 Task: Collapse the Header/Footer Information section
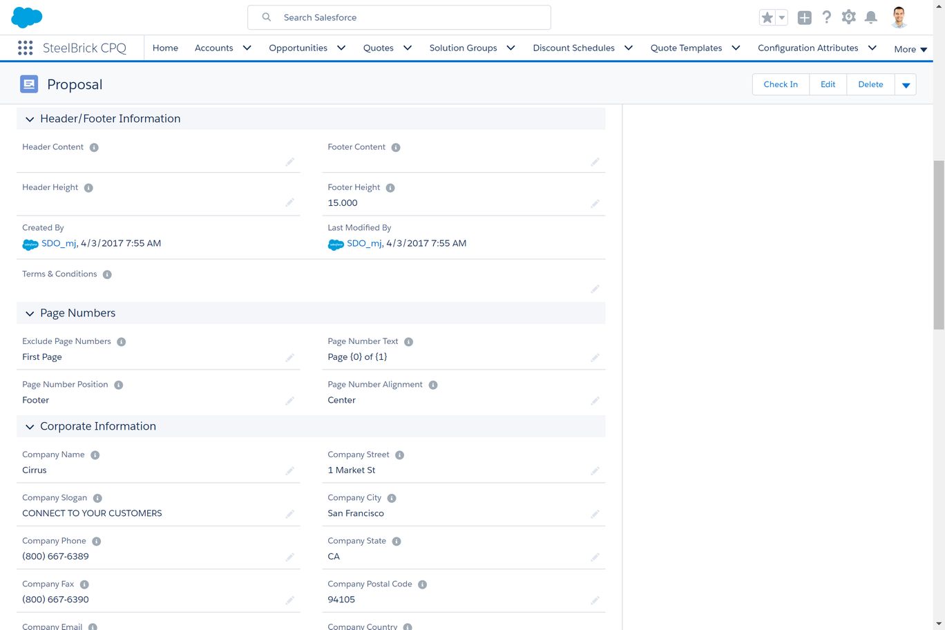pyautogui.click(x=30, y=120)
